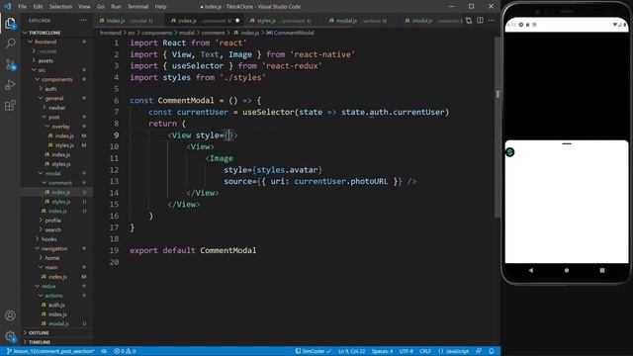Open modal.js in the actions folder
Screen dimensions: 633x356
pyautogui.click(x=58, y=323)
